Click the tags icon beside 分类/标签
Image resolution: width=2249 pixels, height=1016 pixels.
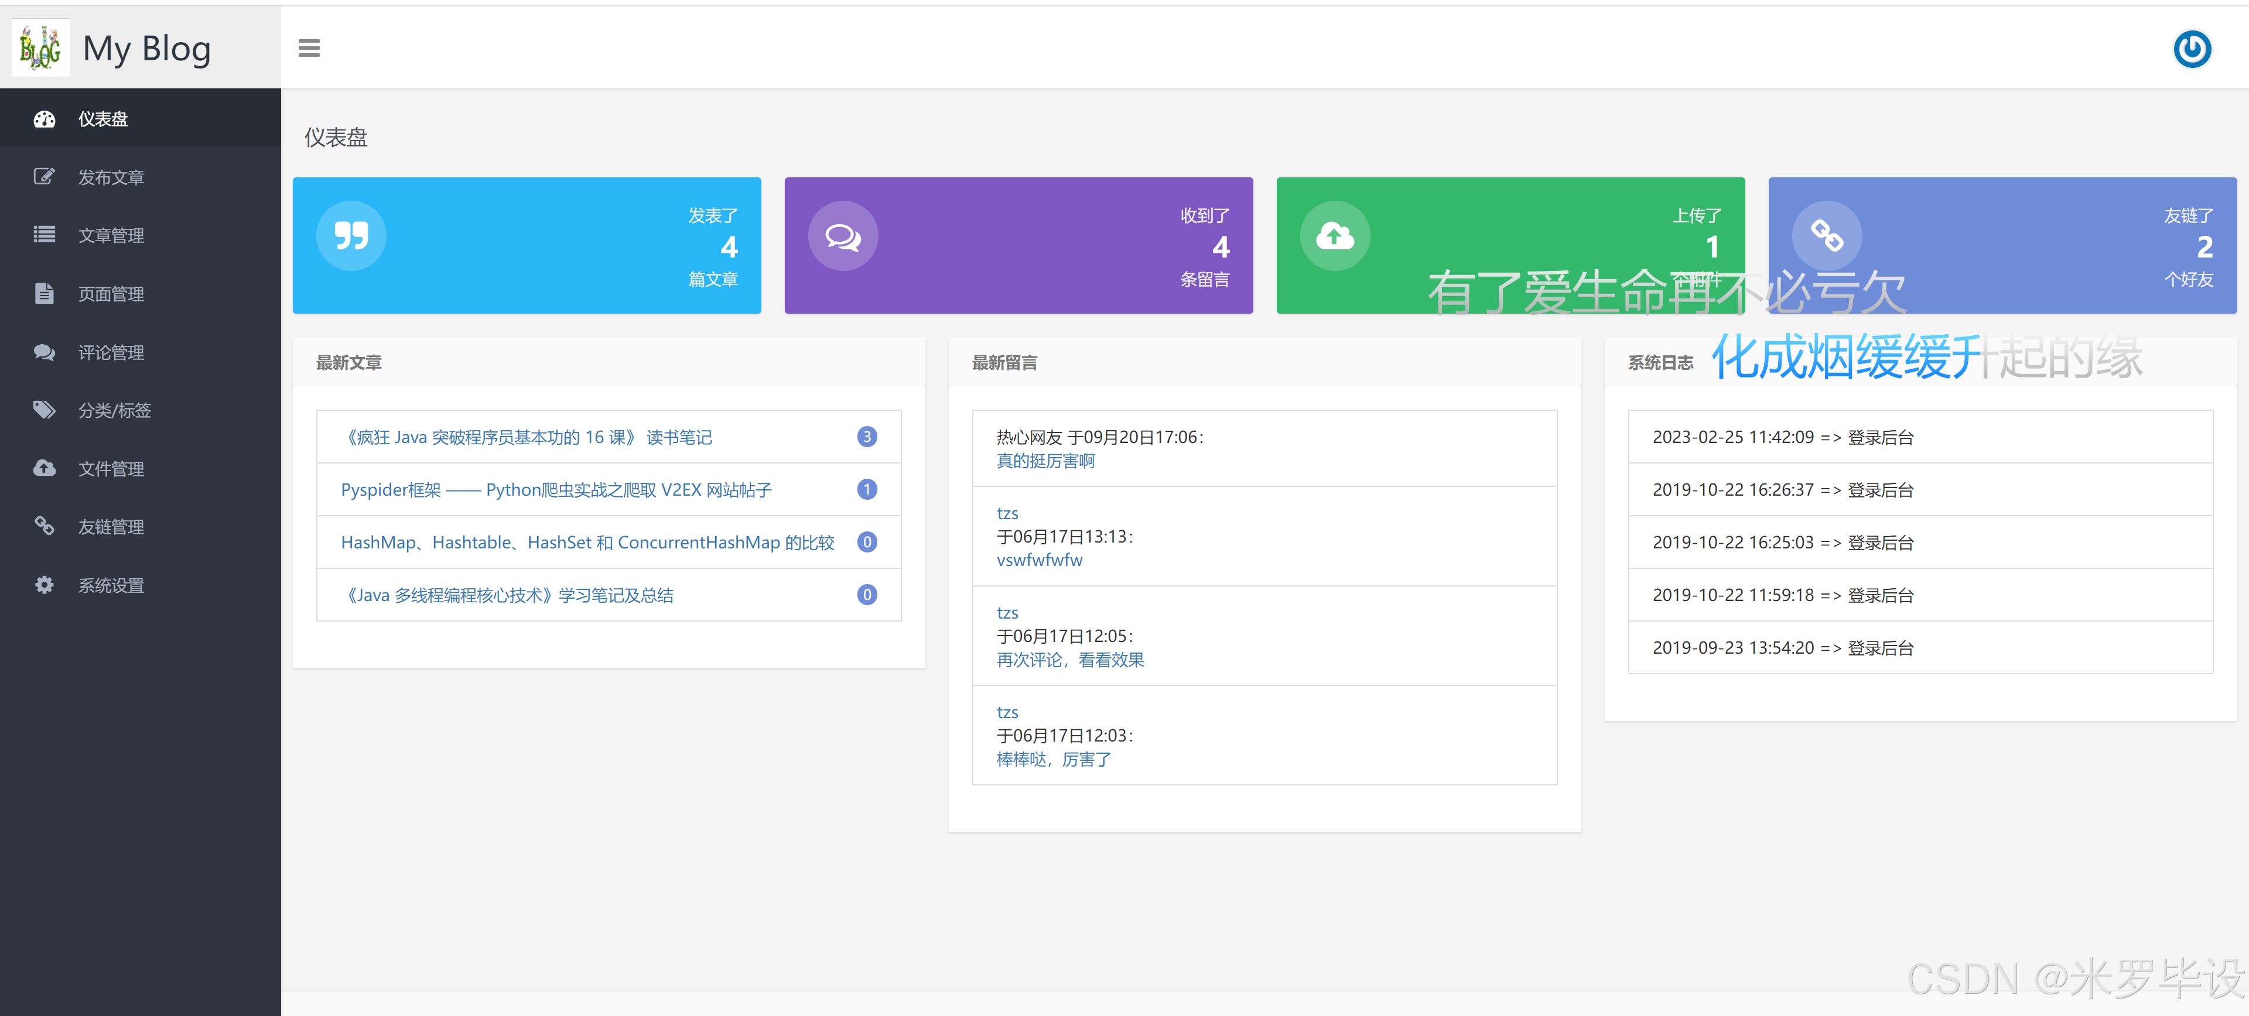(x=44, y=410)
